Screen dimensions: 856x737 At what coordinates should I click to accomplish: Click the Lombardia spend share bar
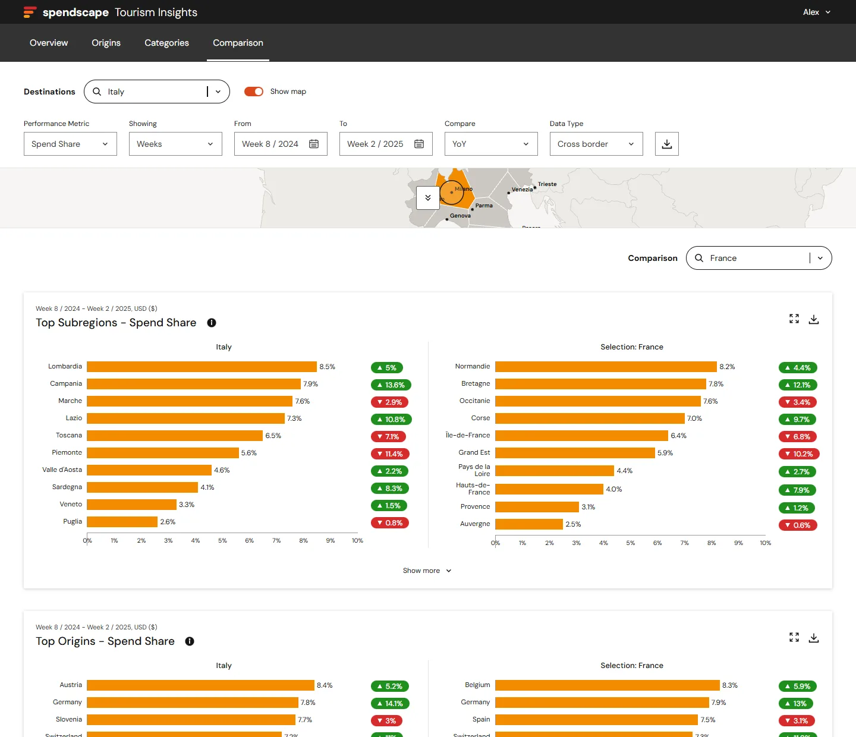click(202, 367)
